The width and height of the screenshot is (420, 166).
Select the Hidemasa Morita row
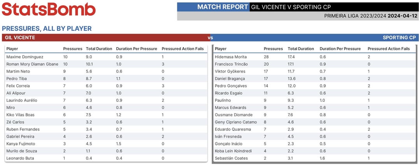(315, 57)
